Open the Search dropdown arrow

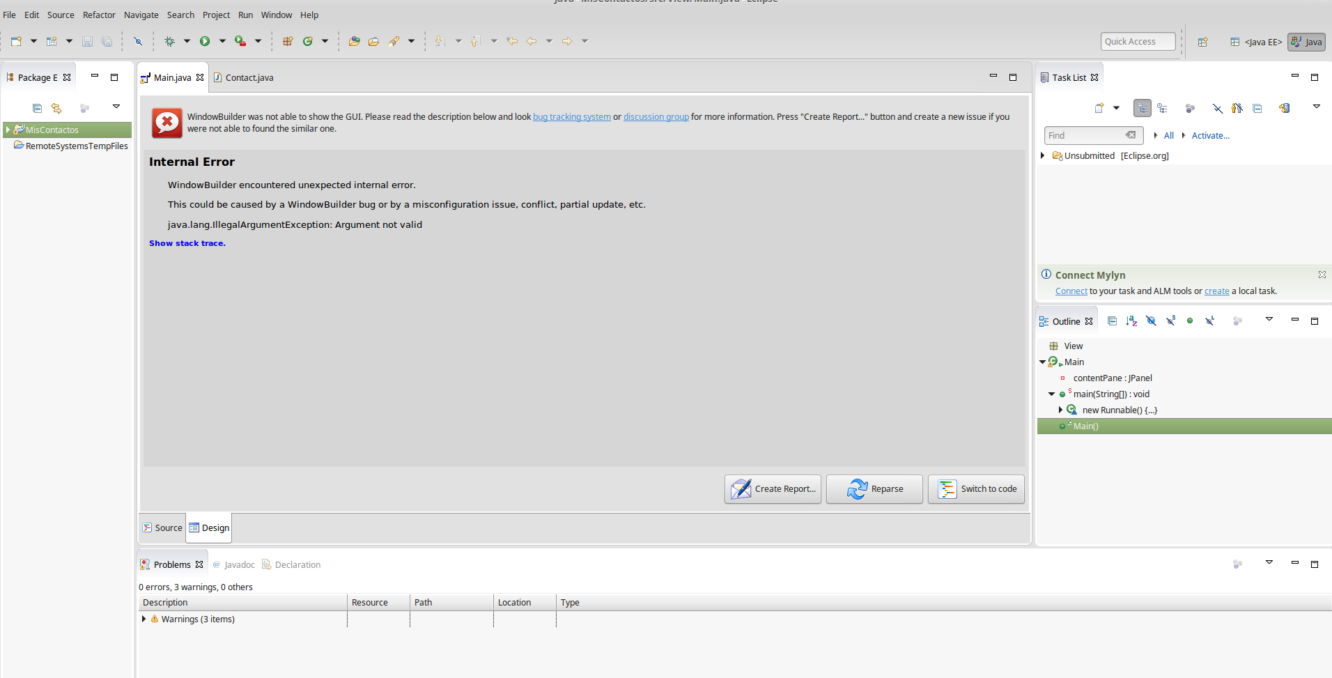pos(411,41)
